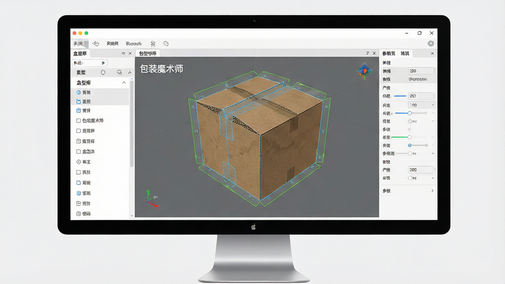
Task: Click the colorful view cube in the 3D viewport
Action: (x=363, y=71)
